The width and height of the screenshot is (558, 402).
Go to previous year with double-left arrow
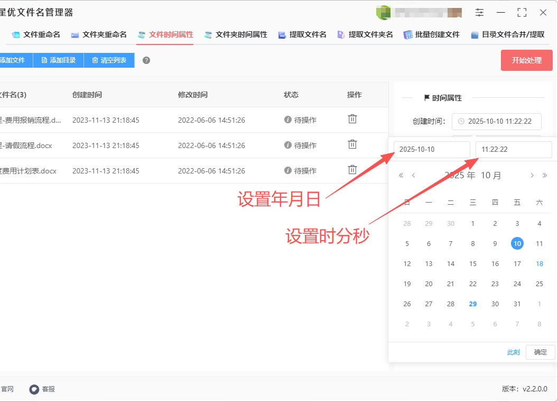click(401, 176)
